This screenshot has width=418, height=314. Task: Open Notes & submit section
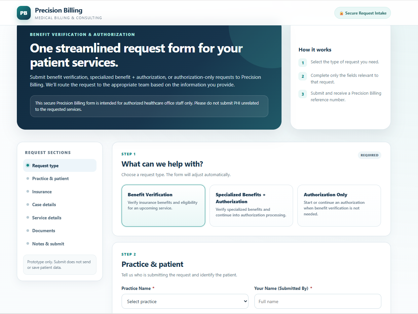pos(60,244)
